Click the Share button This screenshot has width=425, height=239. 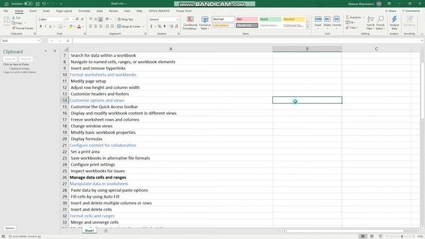click(x=391, y=11)
